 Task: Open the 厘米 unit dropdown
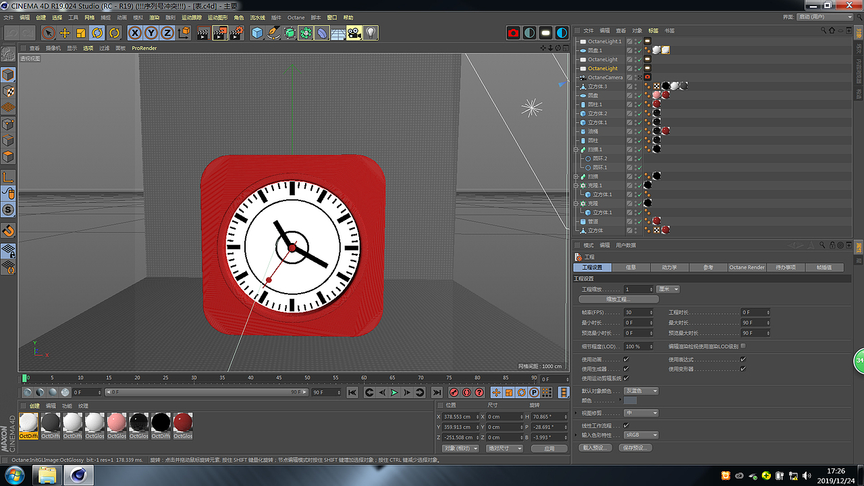pyautogui.click(x=668, y=289)
